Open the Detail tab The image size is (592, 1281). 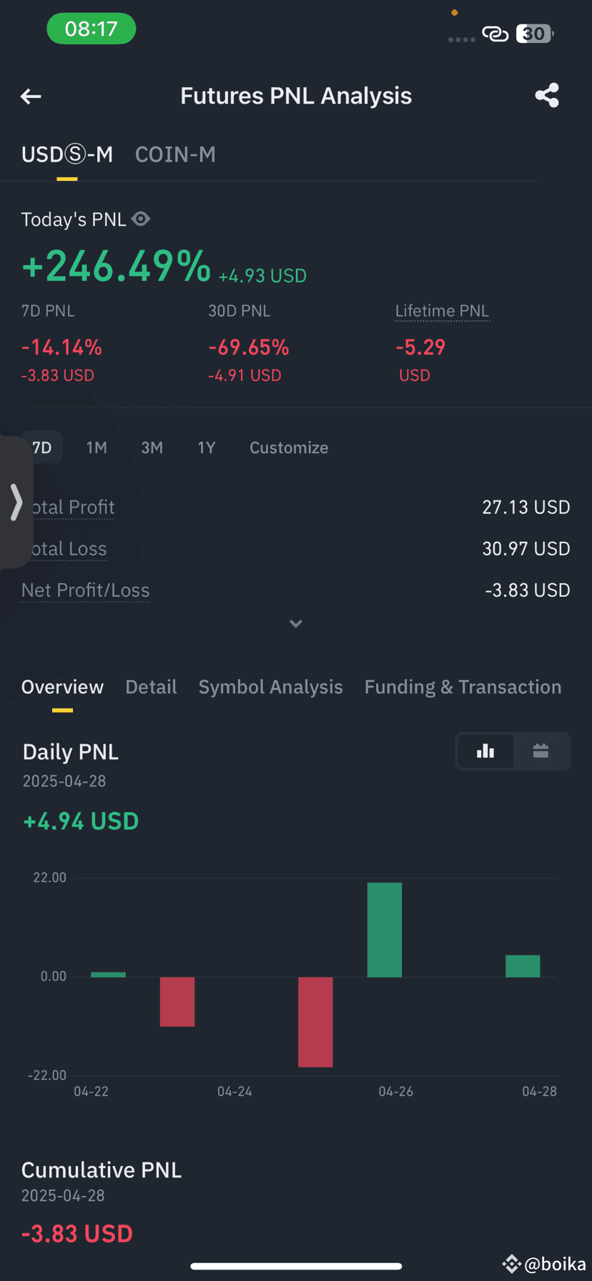151,687
